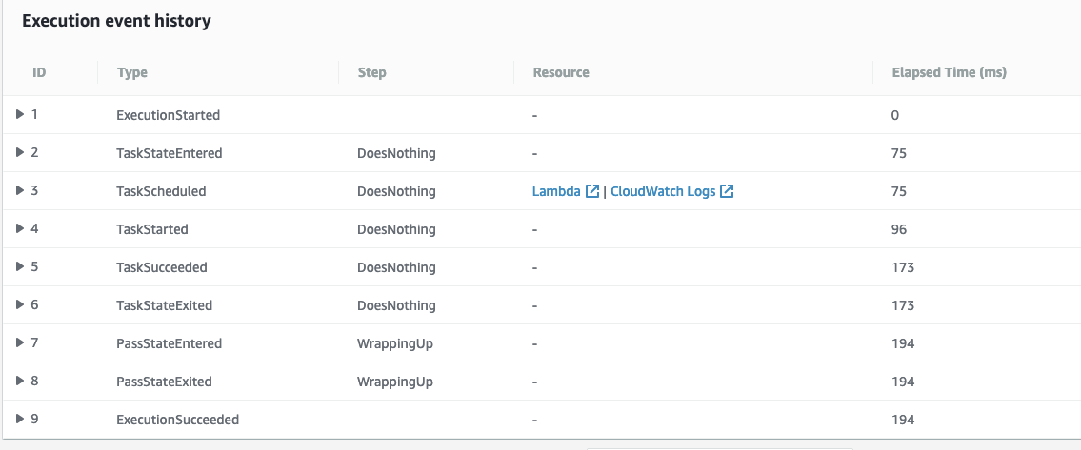
Task: Click the ID column header
Action: [39, 72]
